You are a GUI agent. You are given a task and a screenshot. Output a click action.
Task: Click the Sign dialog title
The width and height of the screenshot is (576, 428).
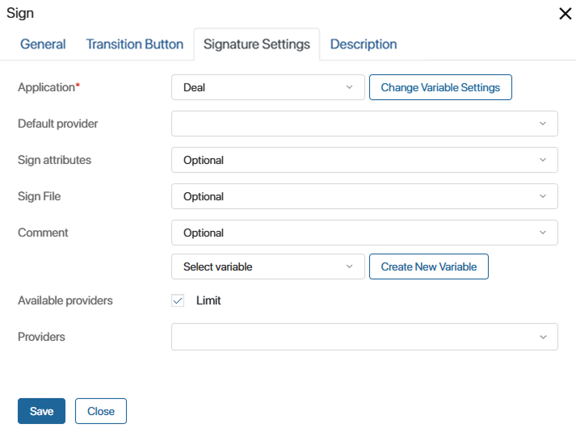pyautogui.click(x=20, y=13)
